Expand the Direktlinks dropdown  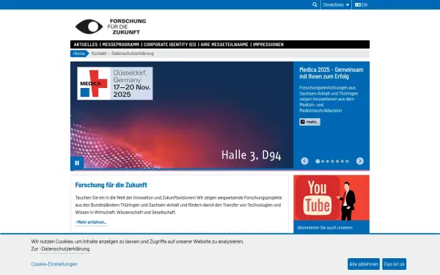tap(336, 5)
